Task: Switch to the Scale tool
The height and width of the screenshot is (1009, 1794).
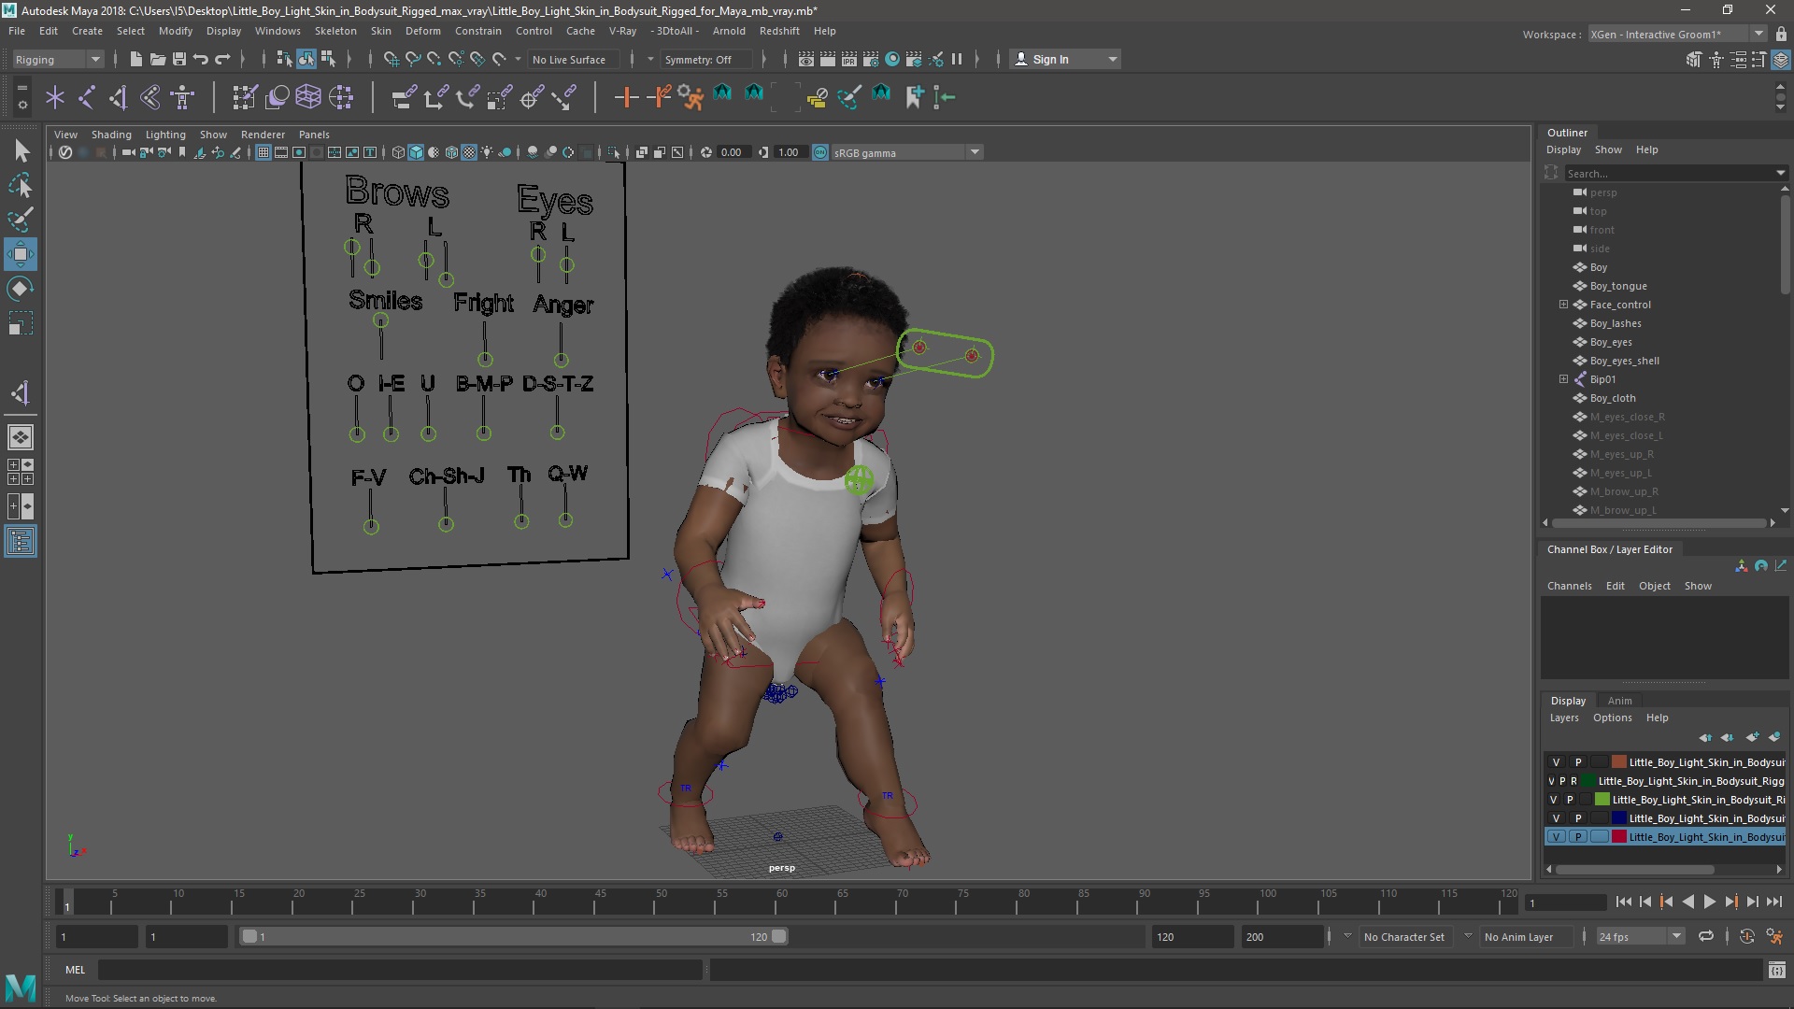Action: click(21, 323)
